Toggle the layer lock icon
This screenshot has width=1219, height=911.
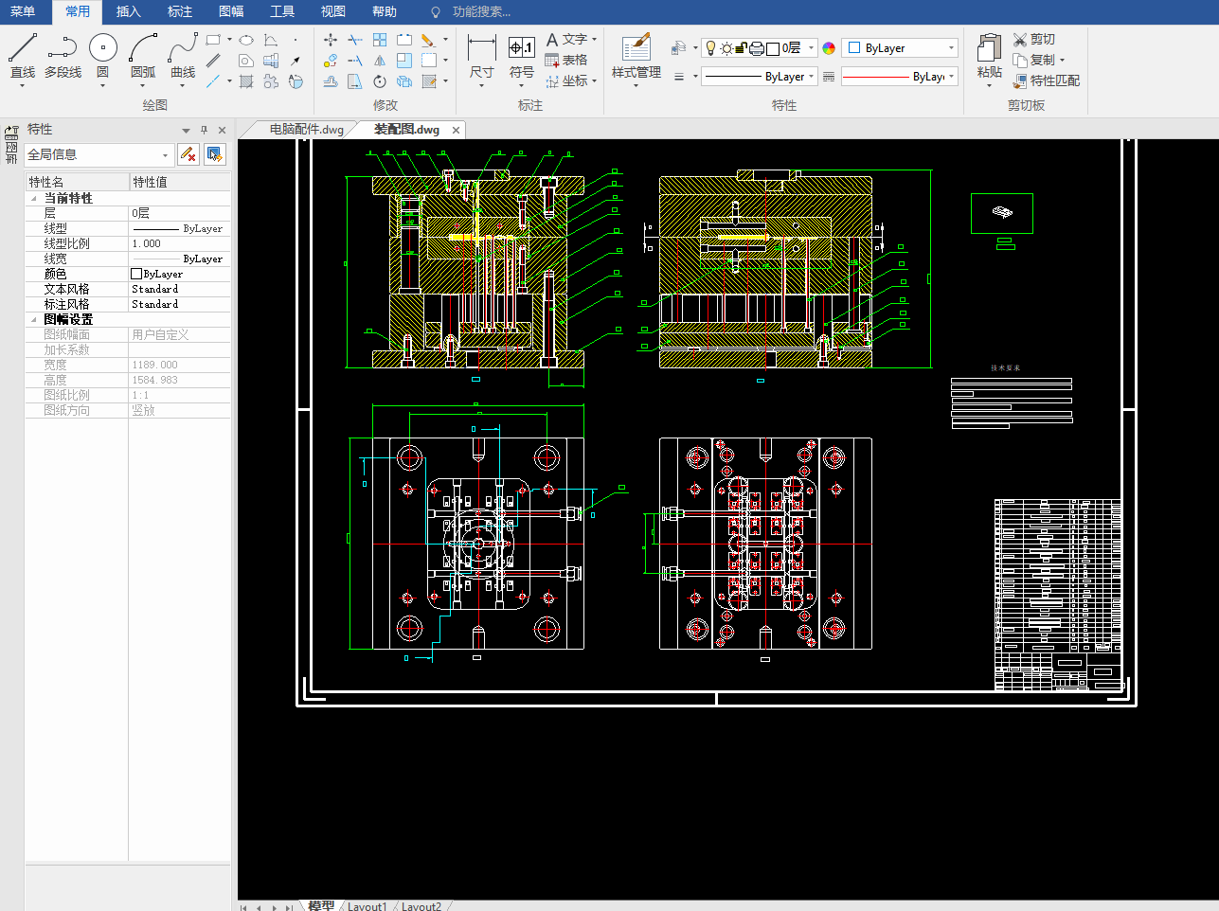[x=741, y=48]
